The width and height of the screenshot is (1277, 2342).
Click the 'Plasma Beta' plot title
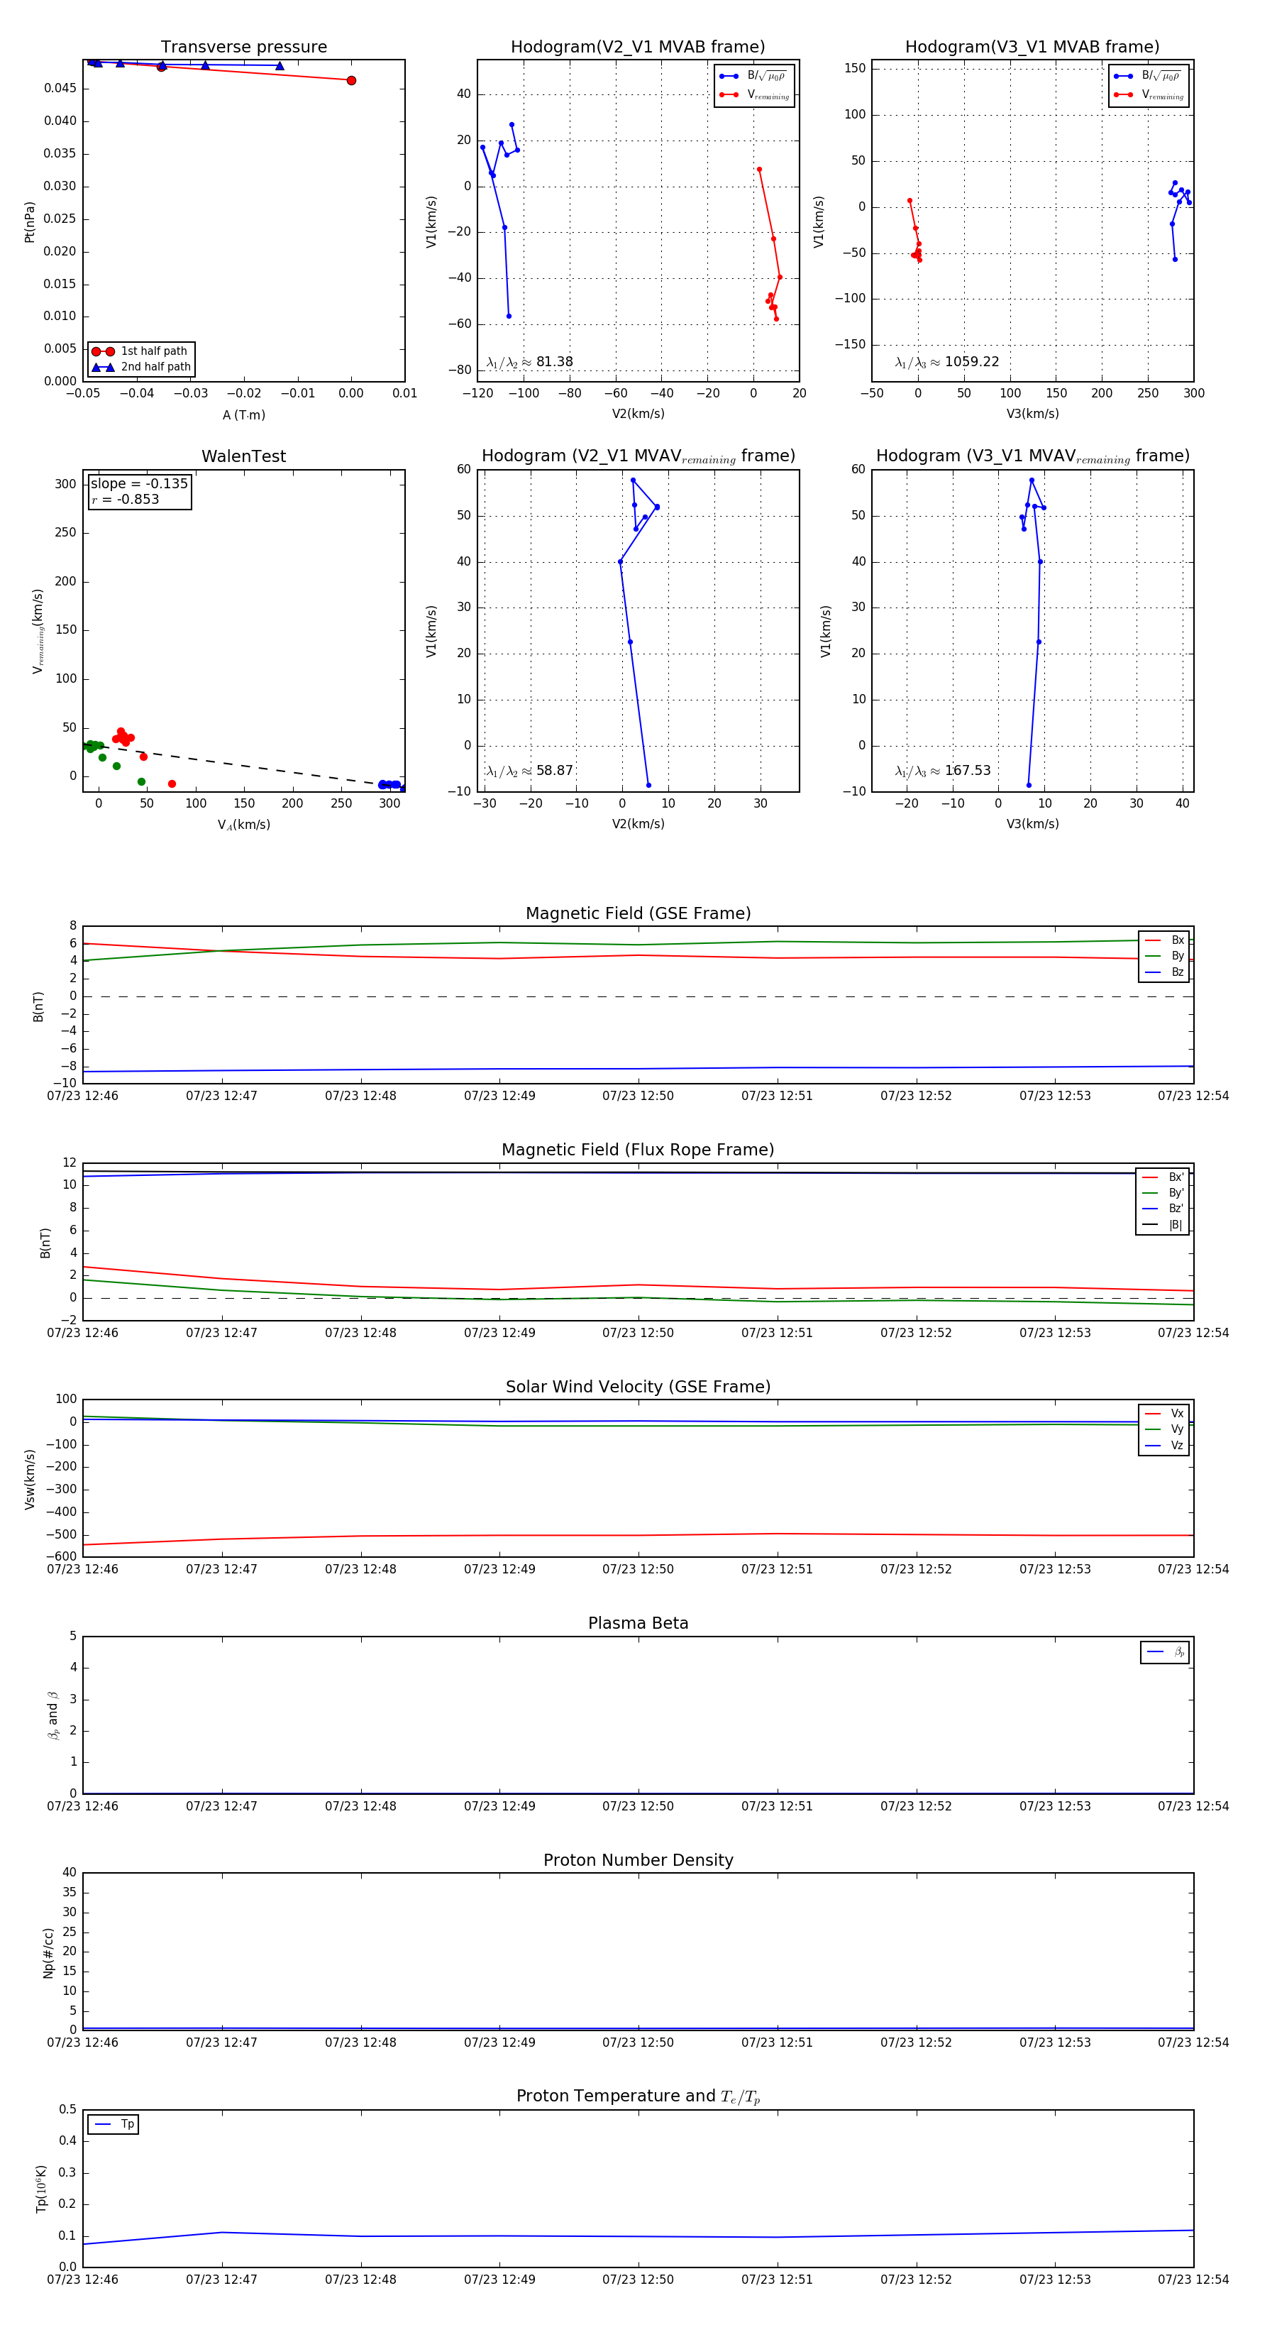click(638, 1623)
